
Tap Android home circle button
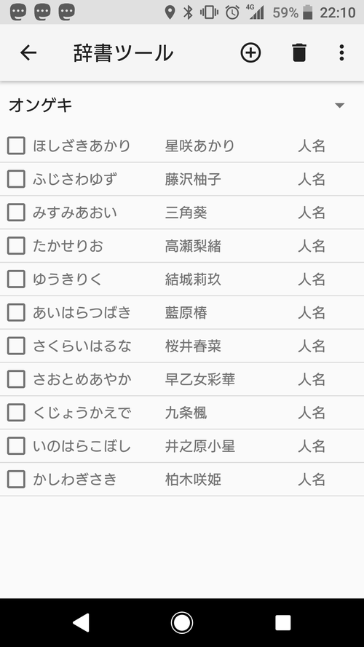[182, 623]
